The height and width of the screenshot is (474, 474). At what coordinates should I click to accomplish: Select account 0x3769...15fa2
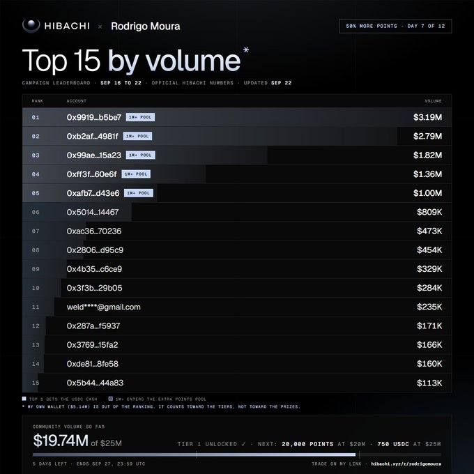pos(93,345)
